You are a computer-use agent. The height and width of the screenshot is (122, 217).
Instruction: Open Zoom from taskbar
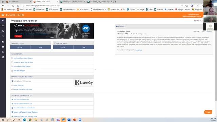[x=80, y=120]
